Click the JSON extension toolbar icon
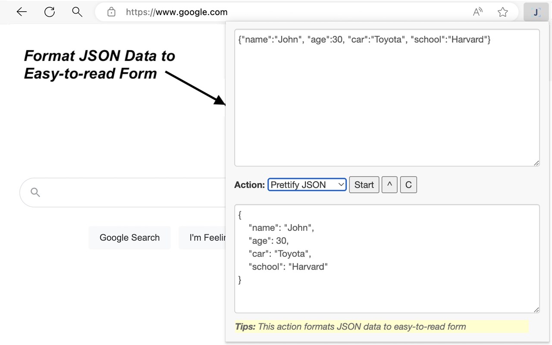 (x=536, y=12)
